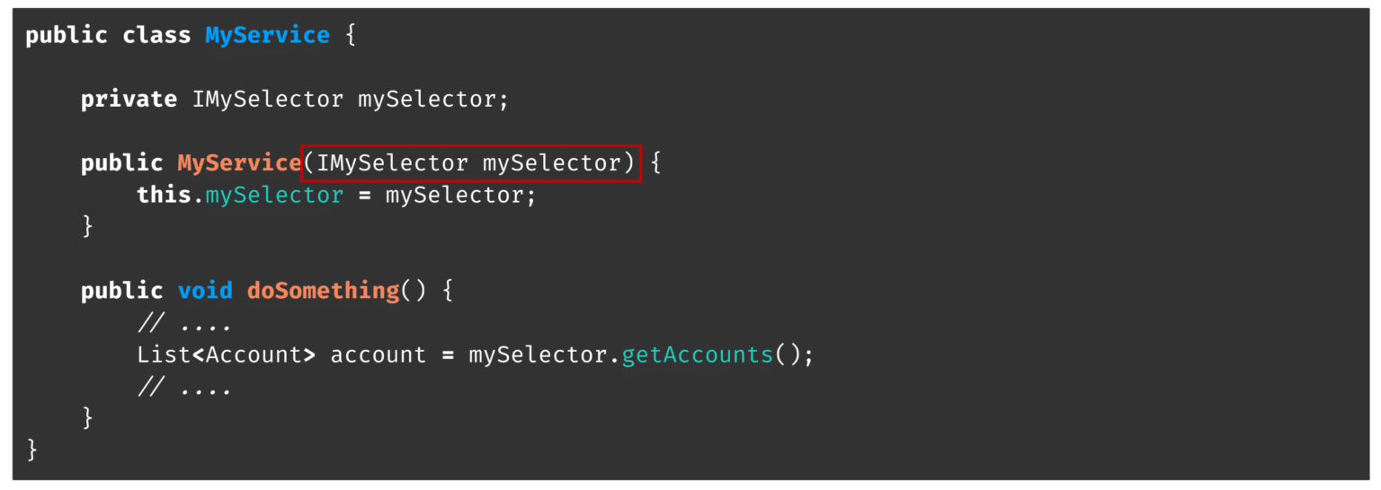Click the blue MyService class name
This screenshot has height=490, width=1381.
coord(267,36)
